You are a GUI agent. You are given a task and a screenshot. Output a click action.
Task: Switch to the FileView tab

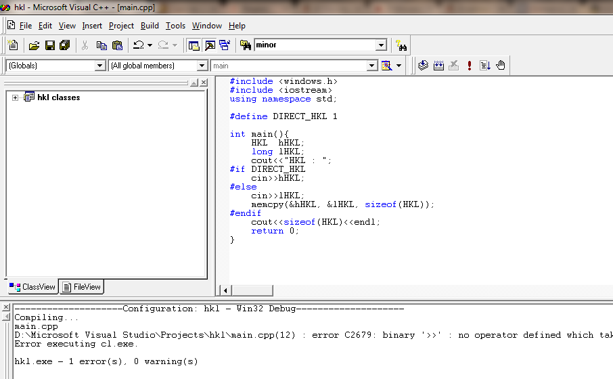point(81,287)
